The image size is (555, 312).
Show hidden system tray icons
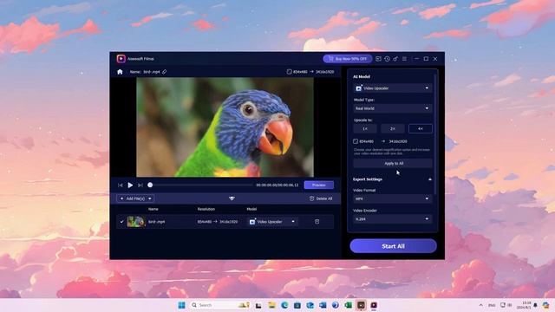pos(480,305)
